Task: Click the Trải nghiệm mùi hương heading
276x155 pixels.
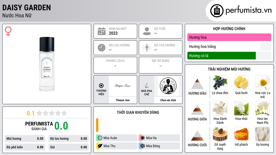Action: pos(229,69)
